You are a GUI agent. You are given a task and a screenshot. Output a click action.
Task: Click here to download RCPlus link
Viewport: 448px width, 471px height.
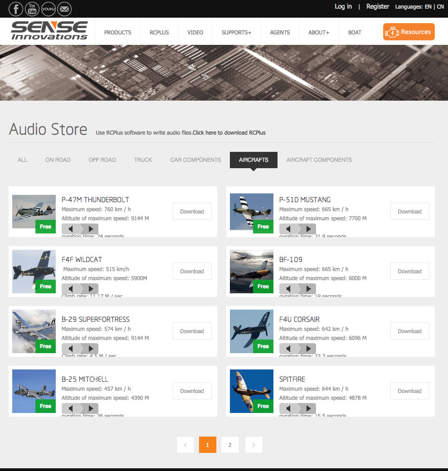pyautogui.click(x=229, y=133)
